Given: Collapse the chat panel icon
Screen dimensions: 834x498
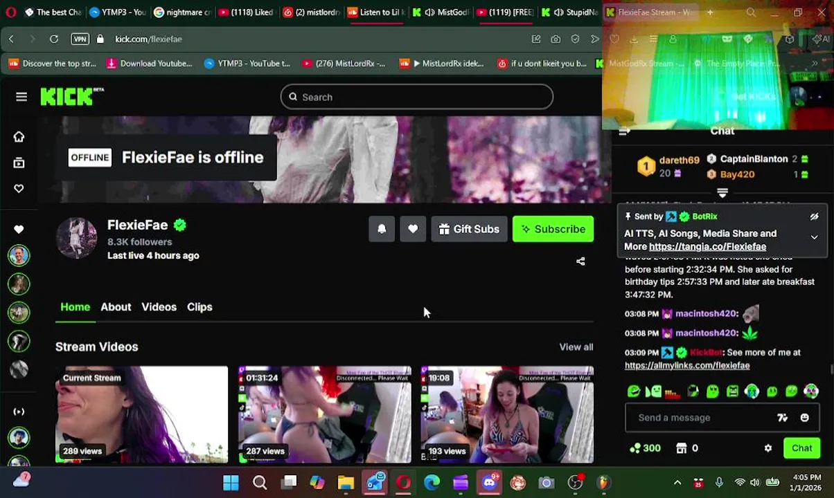Looking at the screenshot, I should pyautogui.click(x=623, y=131).
